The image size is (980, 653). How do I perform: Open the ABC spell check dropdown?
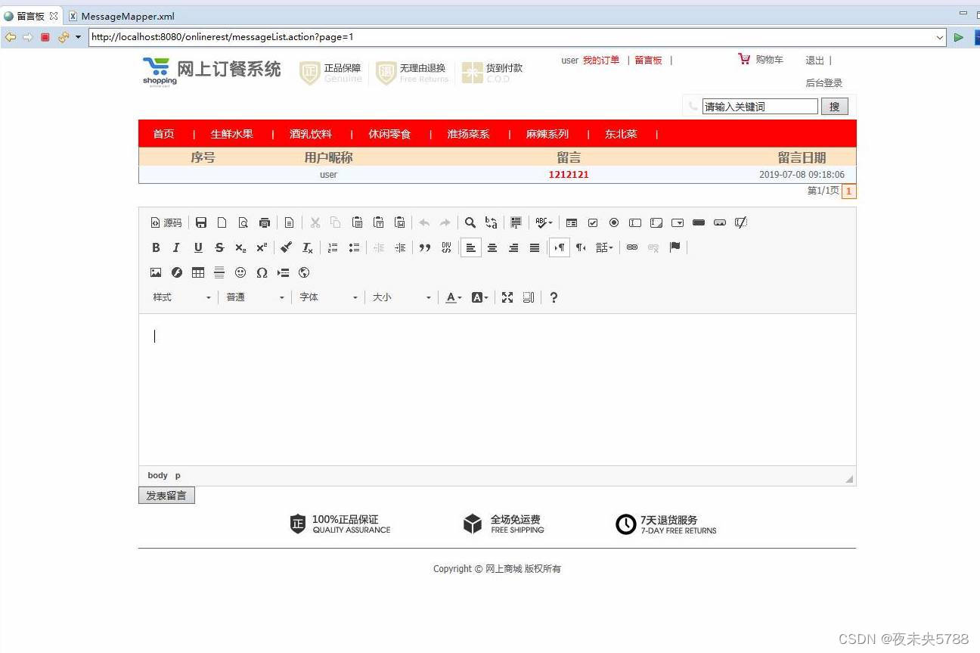coord(544,222)
